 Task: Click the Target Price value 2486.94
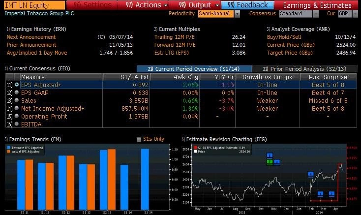pos(346,53)
